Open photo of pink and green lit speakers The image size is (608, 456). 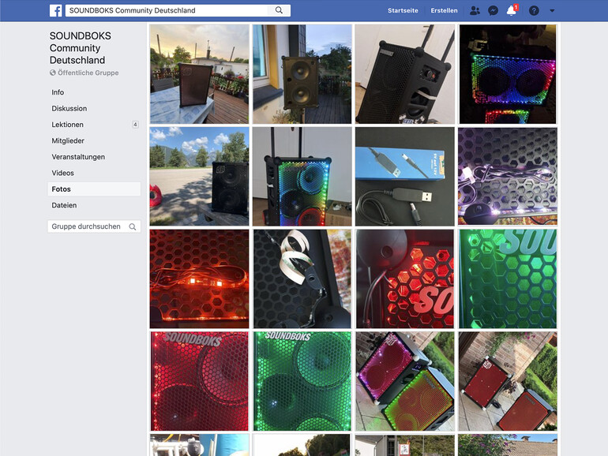pos(405,382)
